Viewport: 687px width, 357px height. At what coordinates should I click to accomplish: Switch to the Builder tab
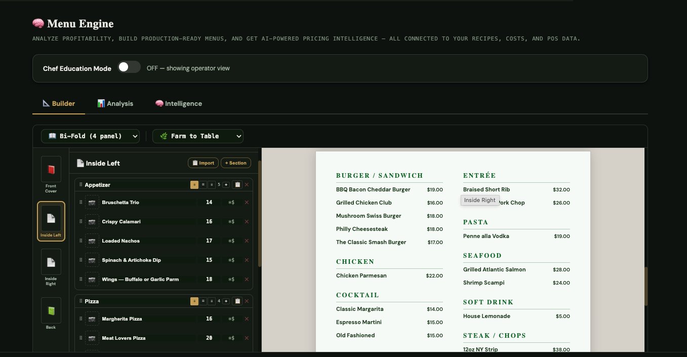59,103
